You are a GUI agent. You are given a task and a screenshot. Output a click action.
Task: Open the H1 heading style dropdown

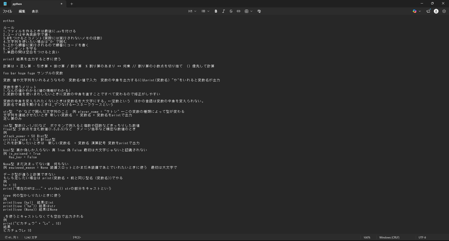tap(192, 11)
